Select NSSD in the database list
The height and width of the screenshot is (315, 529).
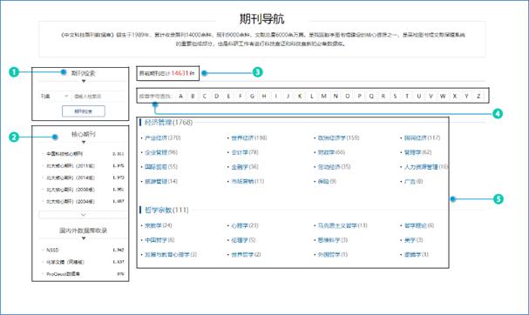[x=52, y=250]
